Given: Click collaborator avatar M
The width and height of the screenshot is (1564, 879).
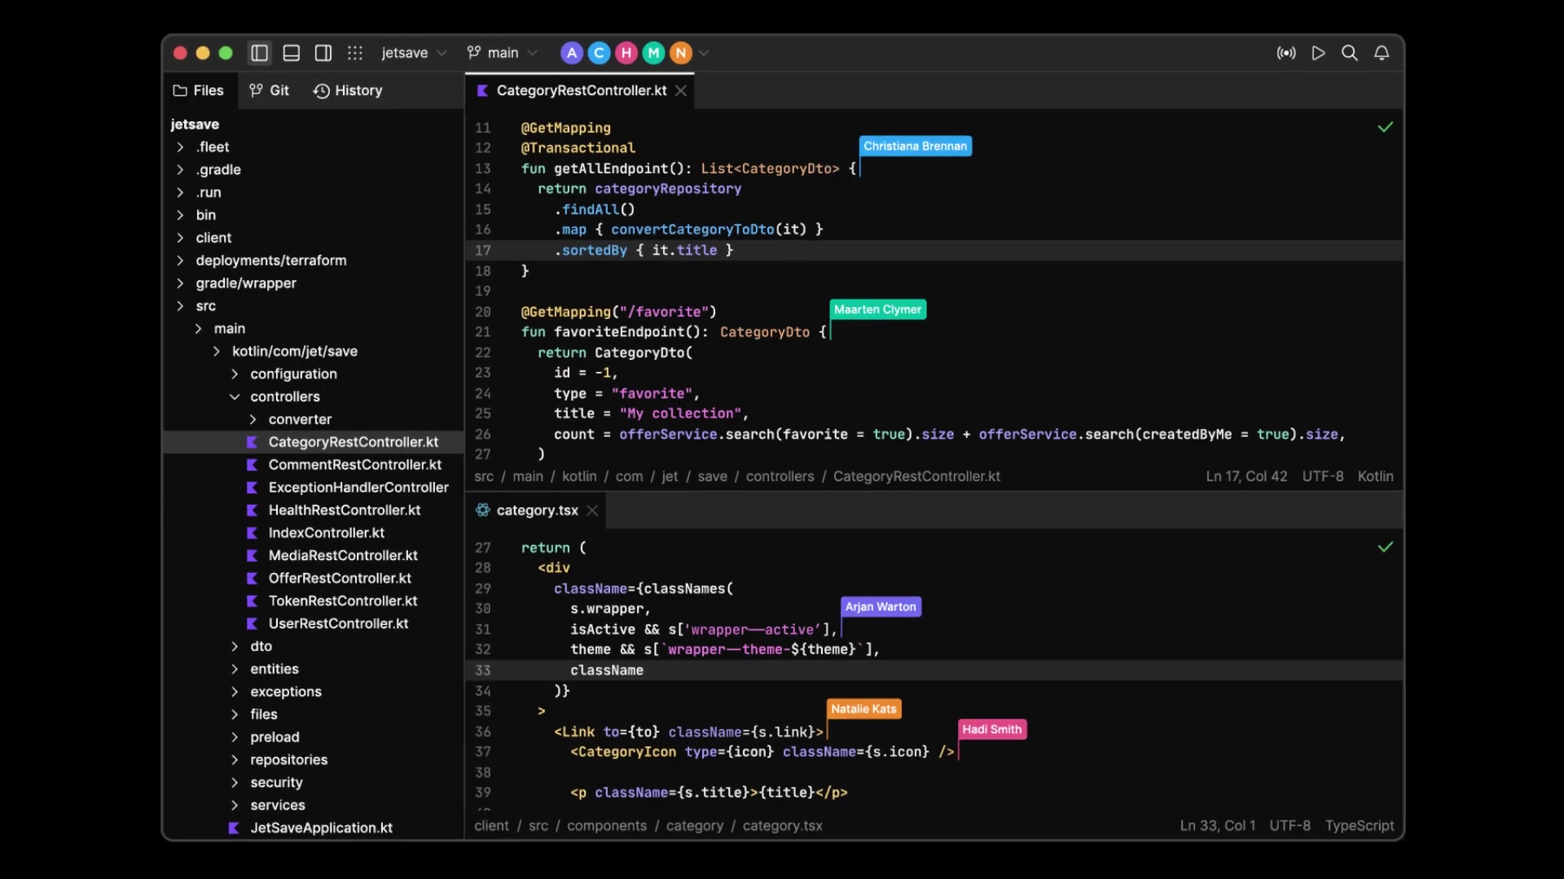Looking at the screenshot, I should click(653, 53).
